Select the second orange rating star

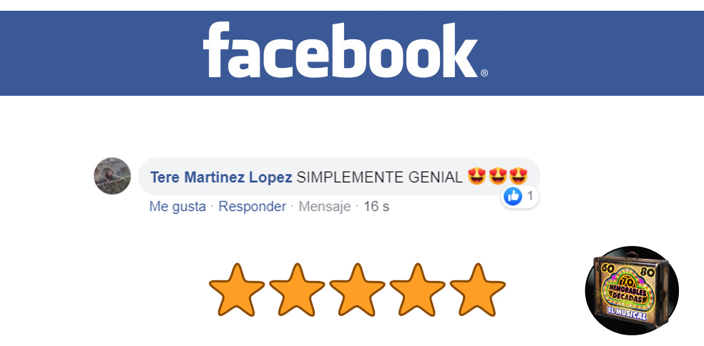coord(297,290)
